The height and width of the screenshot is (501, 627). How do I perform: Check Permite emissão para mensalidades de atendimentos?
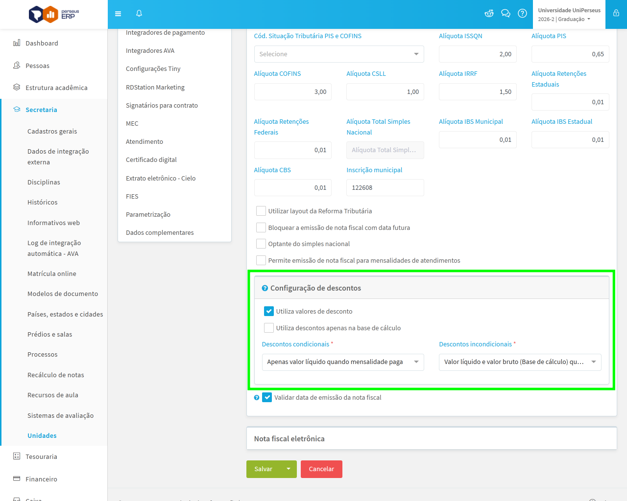261,260
